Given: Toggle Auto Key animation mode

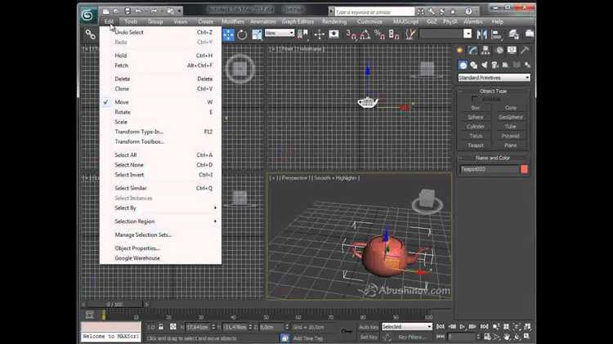Looking at the screenshot, I should (x=369, y=327).
